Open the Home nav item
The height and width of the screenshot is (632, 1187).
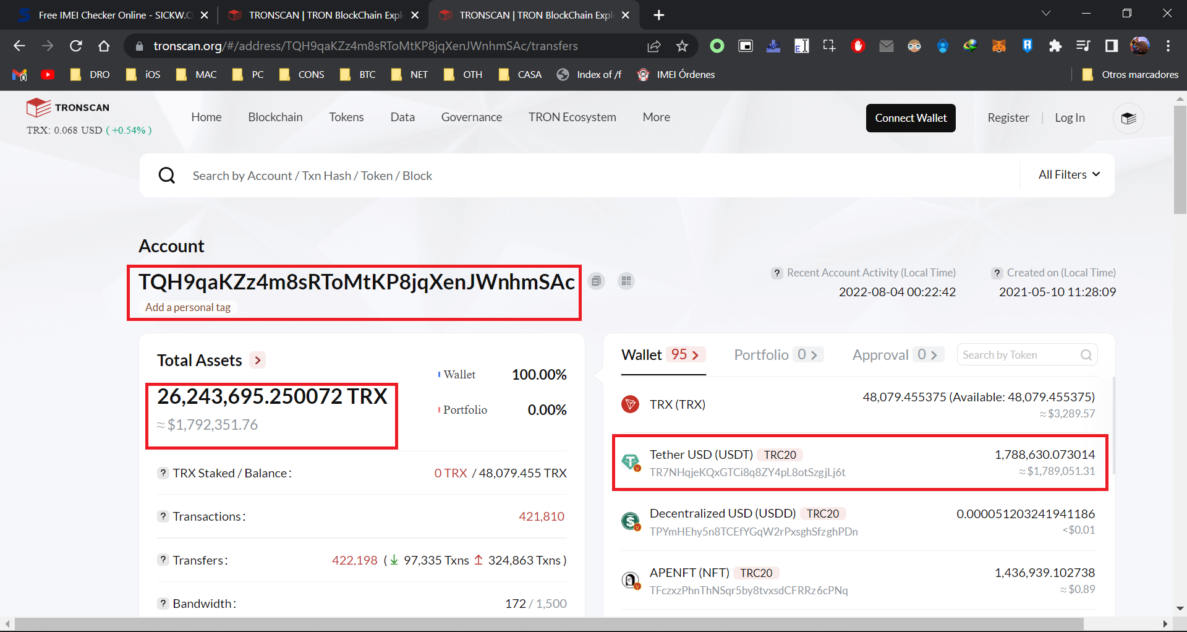[x=206, y=117]
